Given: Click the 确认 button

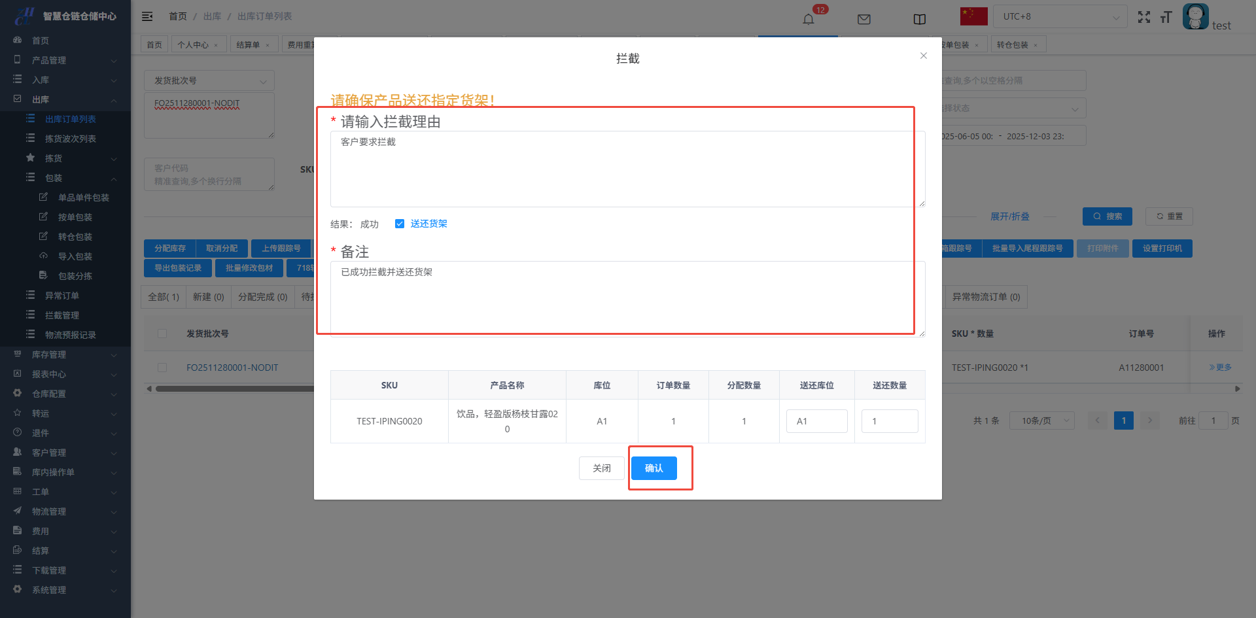Looking at the screenshot, I should point(654,468).
